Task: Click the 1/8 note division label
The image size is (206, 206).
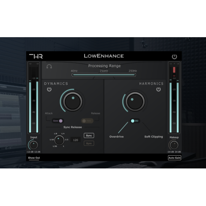Action: (x=55, y=134)
